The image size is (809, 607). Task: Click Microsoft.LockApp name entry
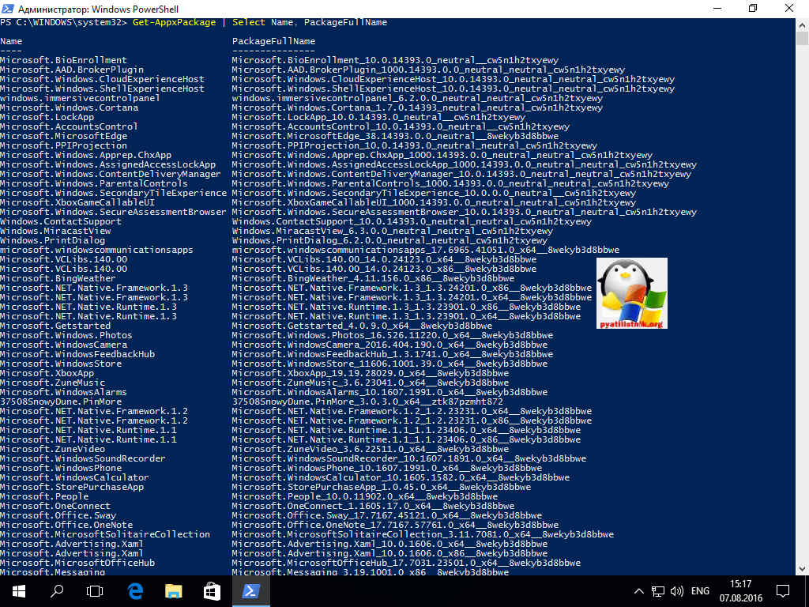point(47,117)
